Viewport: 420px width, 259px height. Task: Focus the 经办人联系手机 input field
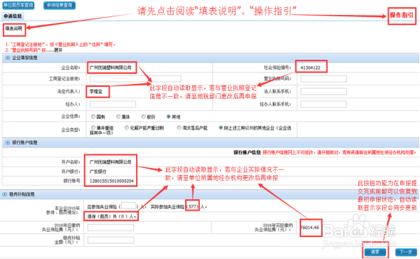click(323, 104)
